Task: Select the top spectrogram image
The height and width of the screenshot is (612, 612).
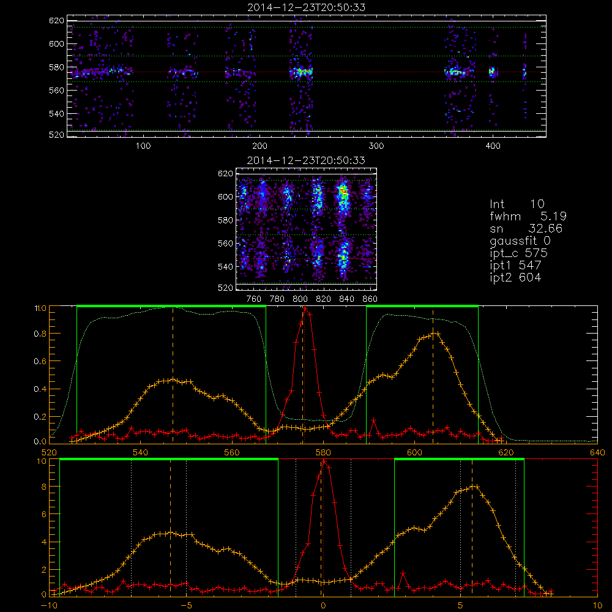Action: click(307, 76)
